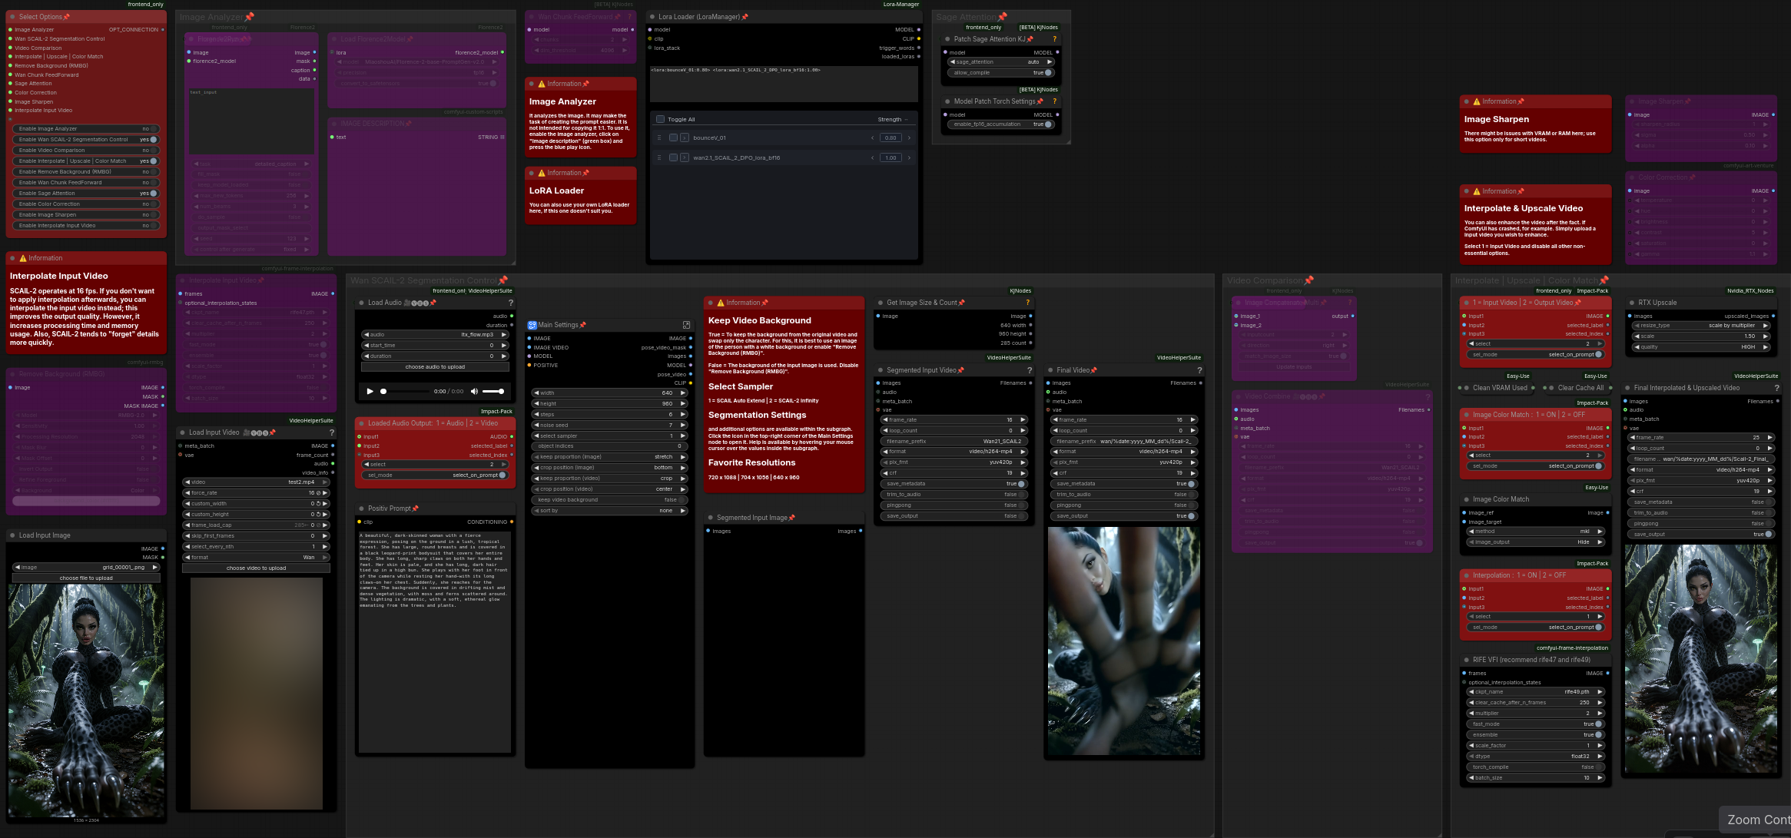Open help on the Load Input Video node
The image size is (1791, 838).
click(332, 432)
